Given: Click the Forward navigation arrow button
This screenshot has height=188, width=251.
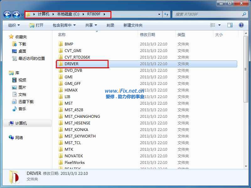Looking at the screenshot, I should click(x=16, y=14).
